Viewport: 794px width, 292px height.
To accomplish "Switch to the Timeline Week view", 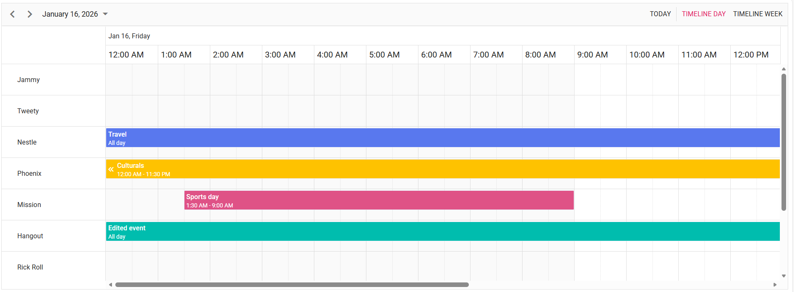I will [757, 14].
